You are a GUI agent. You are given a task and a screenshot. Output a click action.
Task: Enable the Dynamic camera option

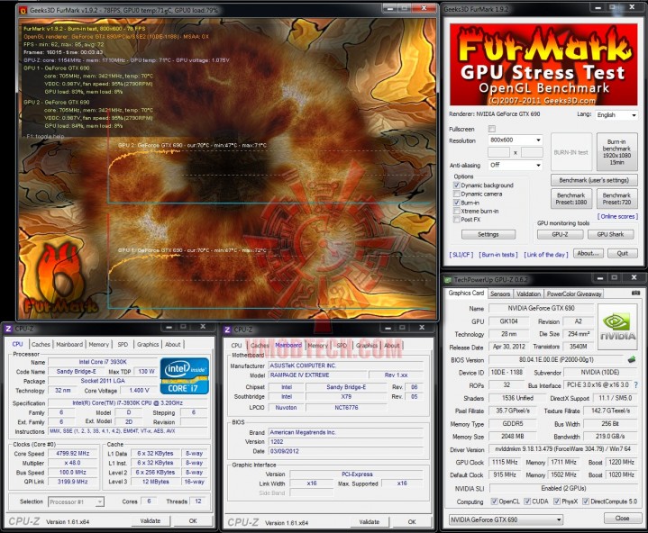[x=457, y=194]
